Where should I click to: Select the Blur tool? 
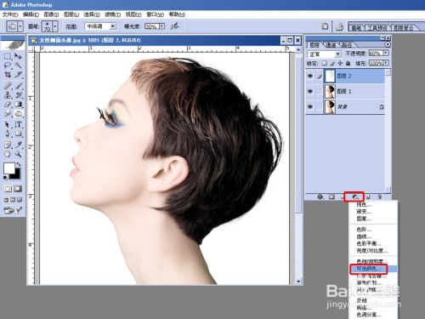[x=8, y=114]
